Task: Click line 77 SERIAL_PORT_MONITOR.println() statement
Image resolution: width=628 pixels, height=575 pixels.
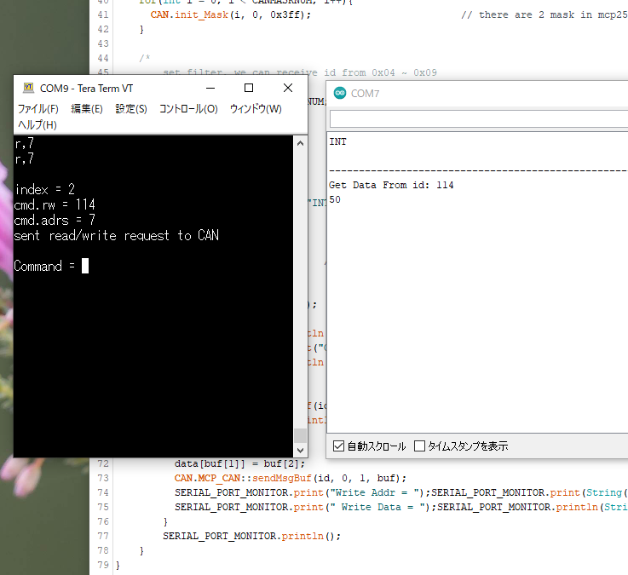Action: 251,536
